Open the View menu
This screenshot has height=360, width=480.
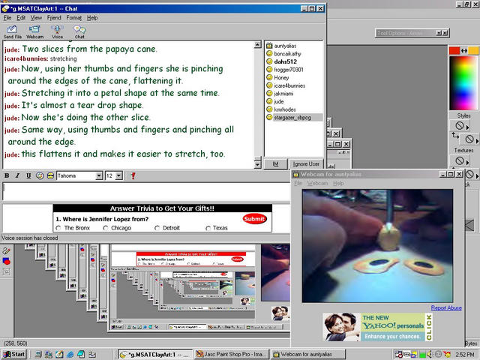(x=36, y=18)
